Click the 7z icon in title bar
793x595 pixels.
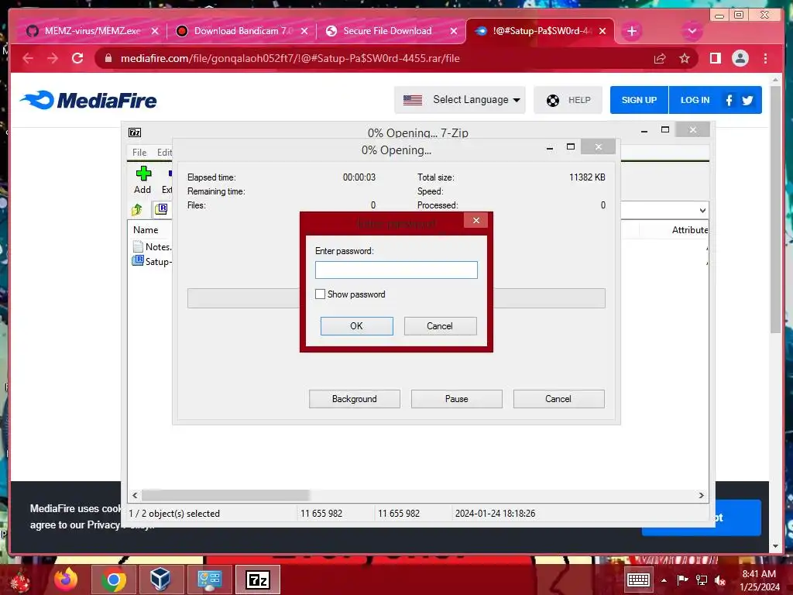(135, 132)
